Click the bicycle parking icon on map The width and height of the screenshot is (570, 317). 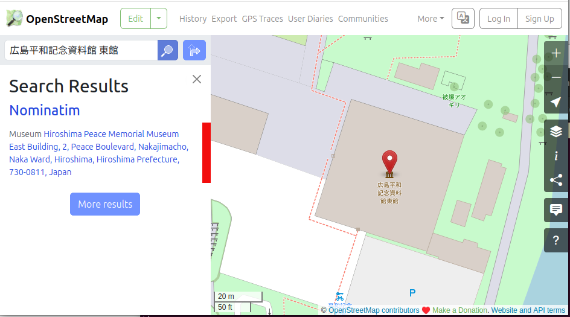[x=339, y=296]
